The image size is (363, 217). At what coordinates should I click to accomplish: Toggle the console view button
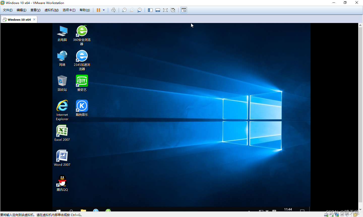pos(184,10)
